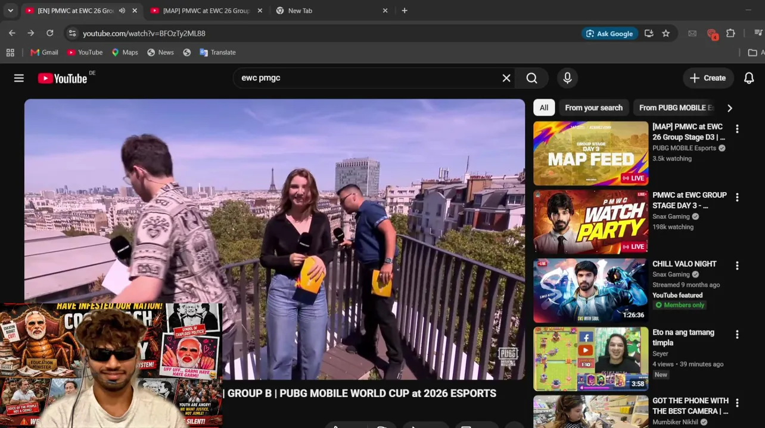Viewport: 765px width, 428px height.
Task: Open the envelope mail extension
Action: (x=692, y=33)
